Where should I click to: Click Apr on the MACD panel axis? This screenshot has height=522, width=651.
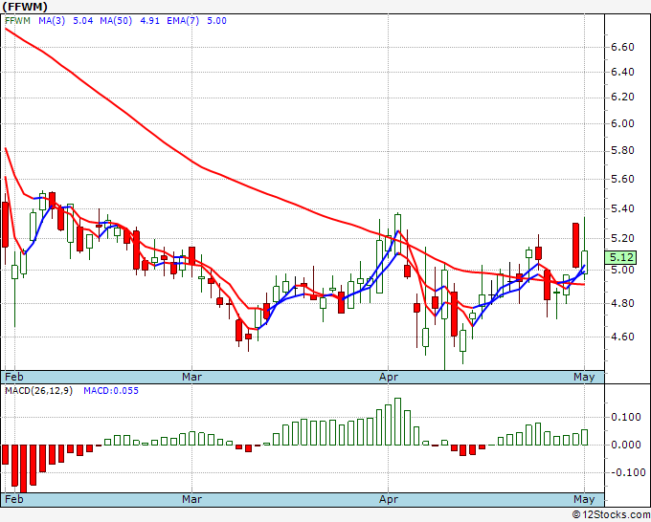[x=388, y=499]
